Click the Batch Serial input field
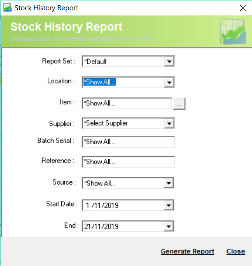Image resolution: width=252 pixels, height=266 pixels. pos(128,142)
